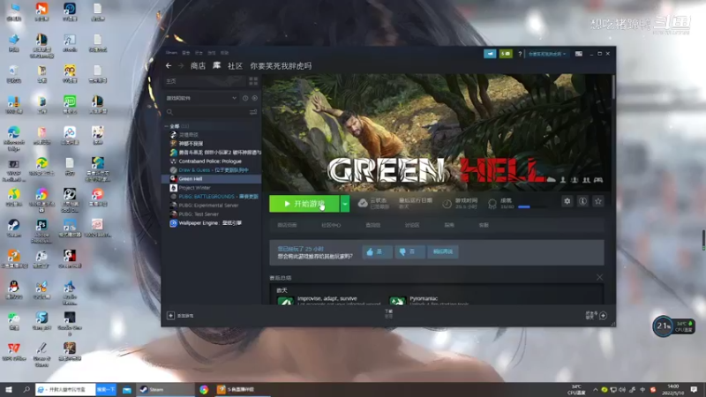Image resolution: width=706 pixels, height=397 pixels.
Task: Open the Discussions link for Green Hell
Action: coord(412,225)
